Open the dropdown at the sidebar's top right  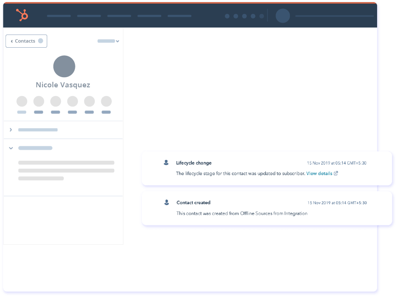[108, 41]
